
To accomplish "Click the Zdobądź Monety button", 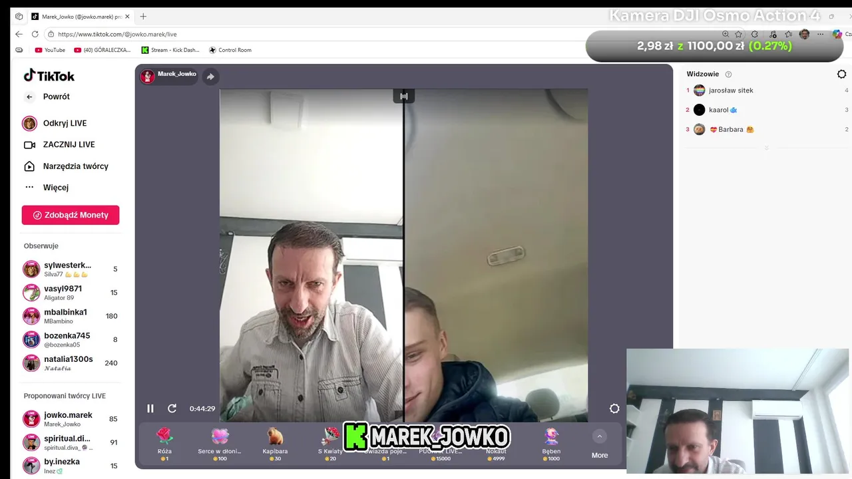I will (x=71, y=215).
